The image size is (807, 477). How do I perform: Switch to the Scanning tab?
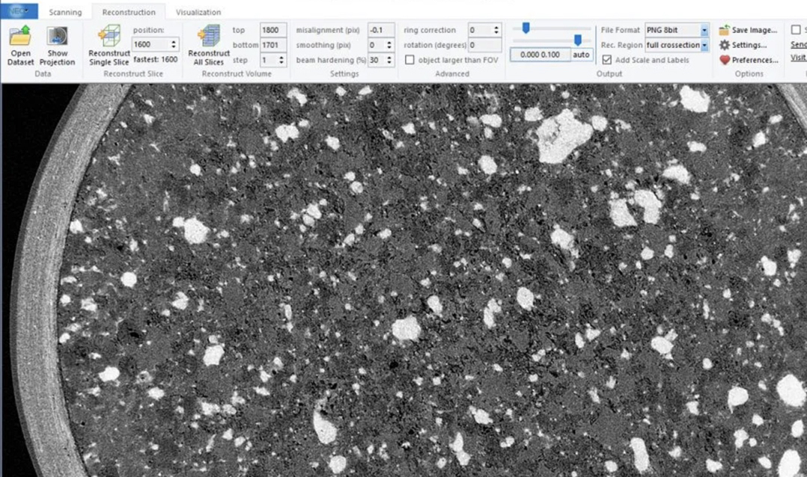(65, 12)
